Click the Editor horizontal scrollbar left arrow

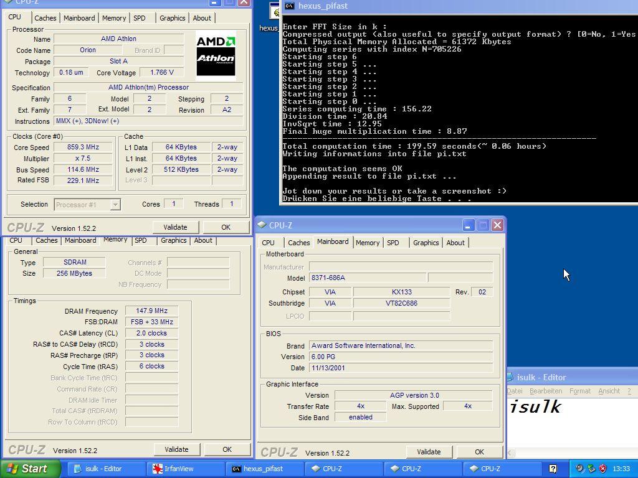511,452
